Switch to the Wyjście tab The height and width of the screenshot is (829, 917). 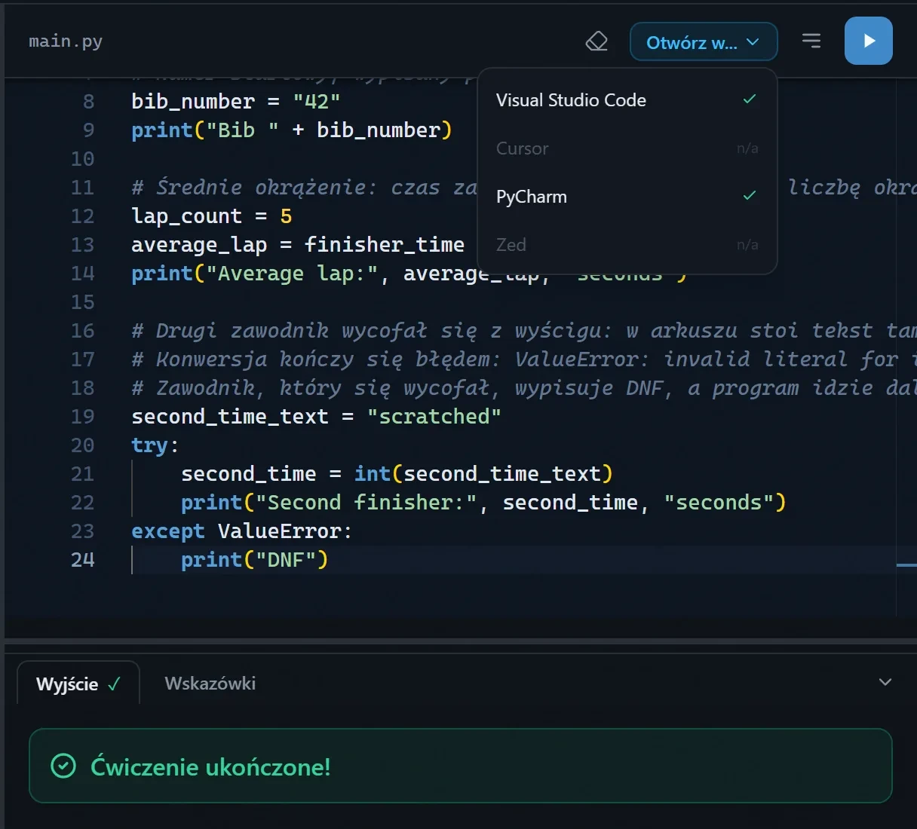78,684
